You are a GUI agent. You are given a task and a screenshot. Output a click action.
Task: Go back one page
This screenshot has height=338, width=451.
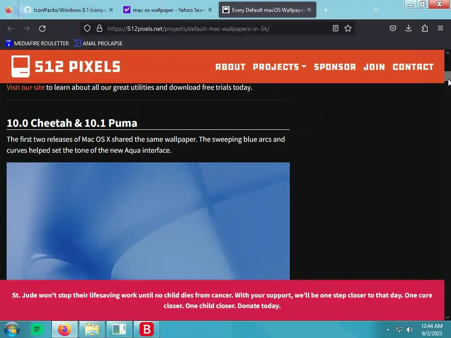11,29
